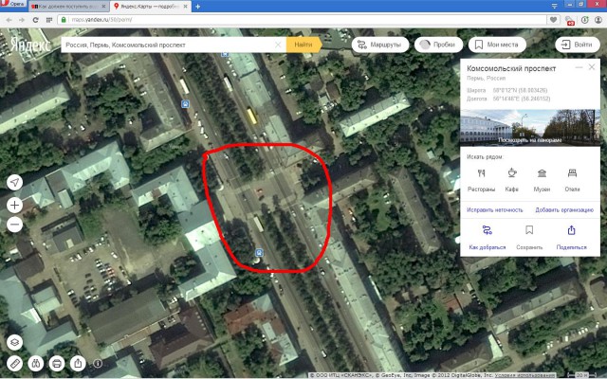Screen dimensions: 607x379
Task: Open Мои места saved places
Action: [497, 45]
